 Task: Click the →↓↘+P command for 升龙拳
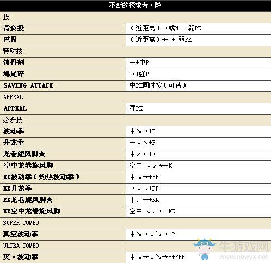tap(143, 143)
